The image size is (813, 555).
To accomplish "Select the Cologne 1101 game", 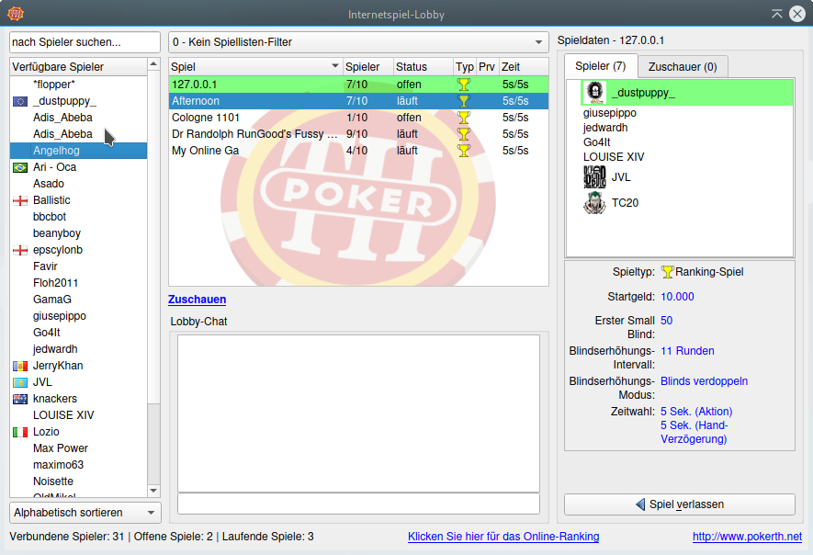I will pyautogui.click(x=358, y=118).
